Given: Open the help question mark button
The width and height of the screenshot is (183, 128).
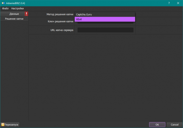Looking at the screenshot, I should point(169,3).
